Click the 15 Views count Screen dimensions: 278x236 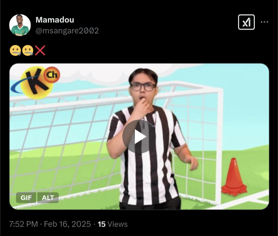[x=113, y=224]
